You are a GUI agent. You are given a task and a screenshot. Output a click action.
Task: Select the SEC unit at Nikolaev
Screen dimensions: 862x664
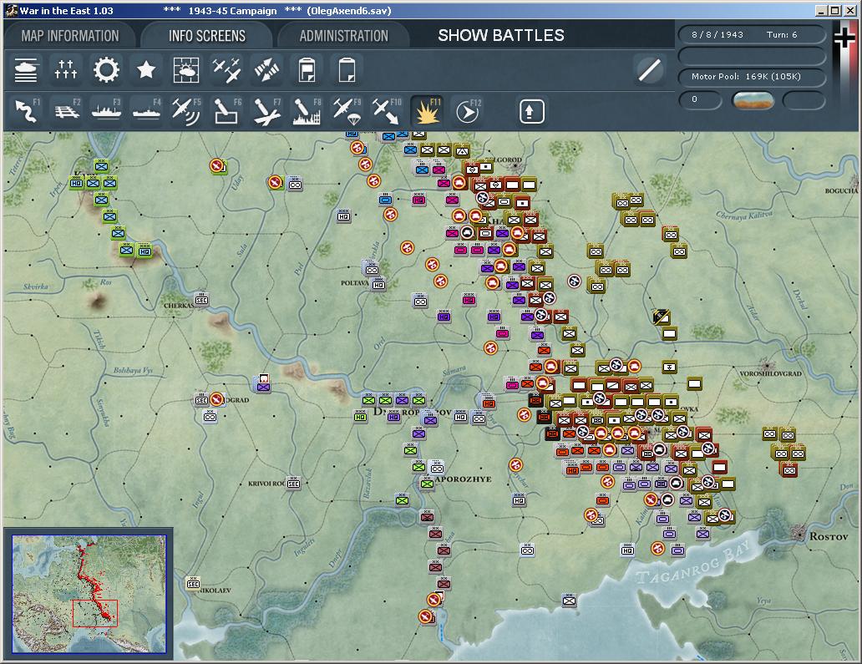point(193,583)
